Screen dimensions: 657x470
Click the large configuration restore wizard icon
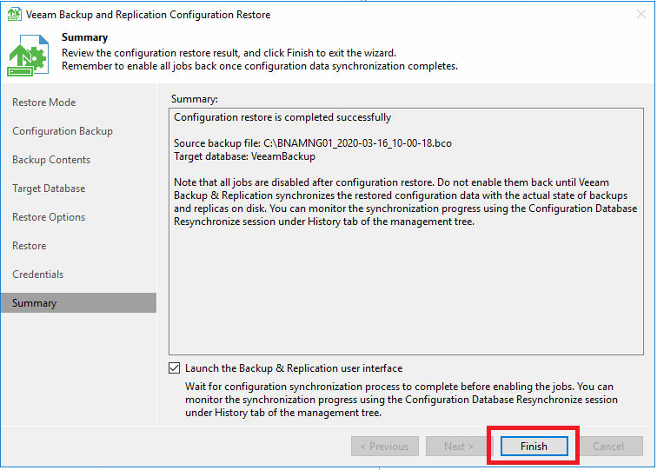[28, 56]
